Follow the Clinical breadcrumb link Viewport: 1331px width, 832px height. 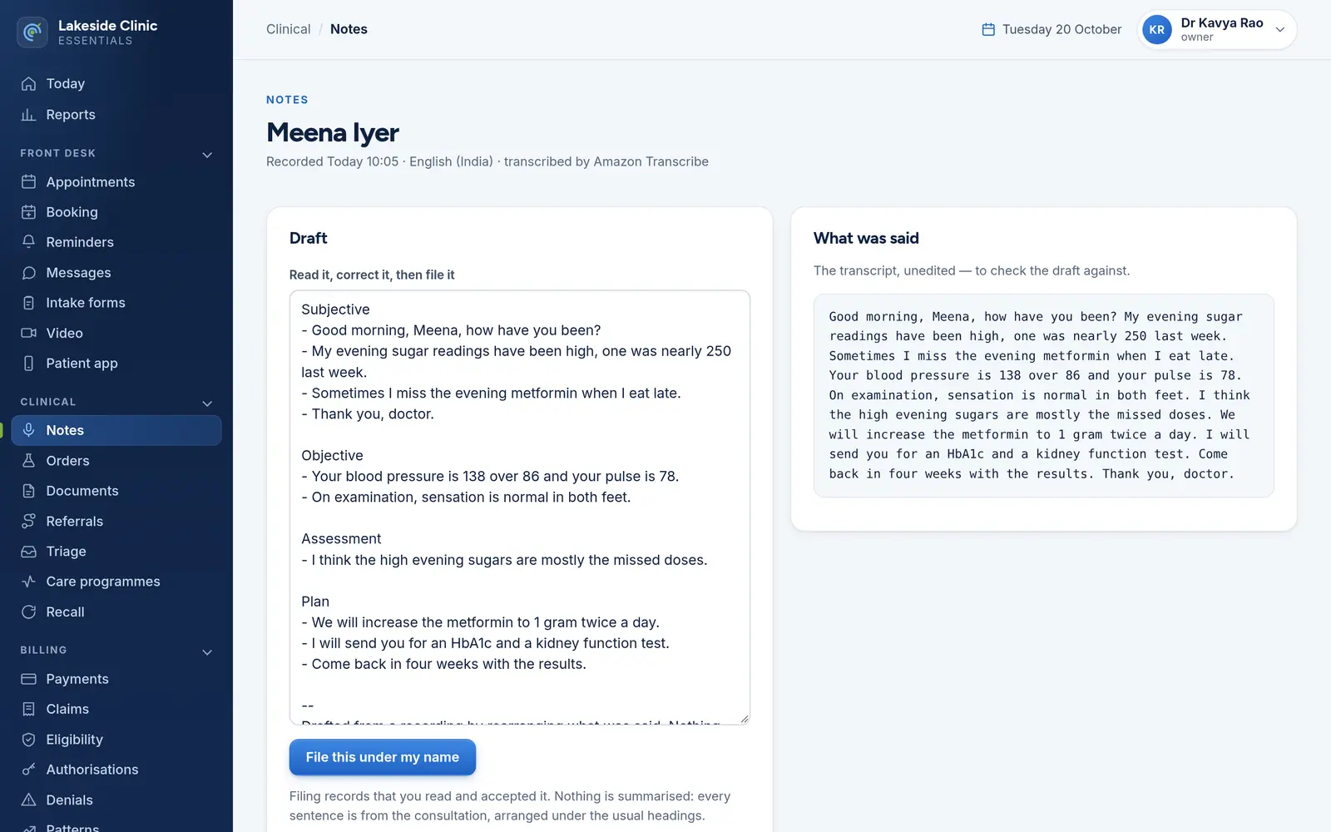point(288,29)
